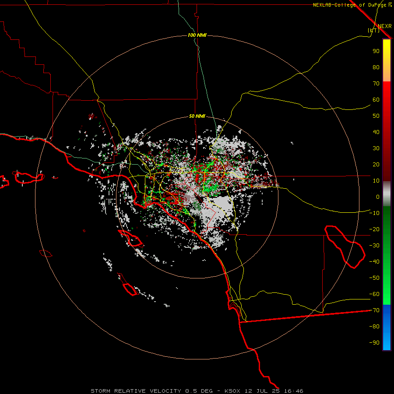
Task: Select the -50 scale value
Action: pyautogui.click(x=374, y=278)
